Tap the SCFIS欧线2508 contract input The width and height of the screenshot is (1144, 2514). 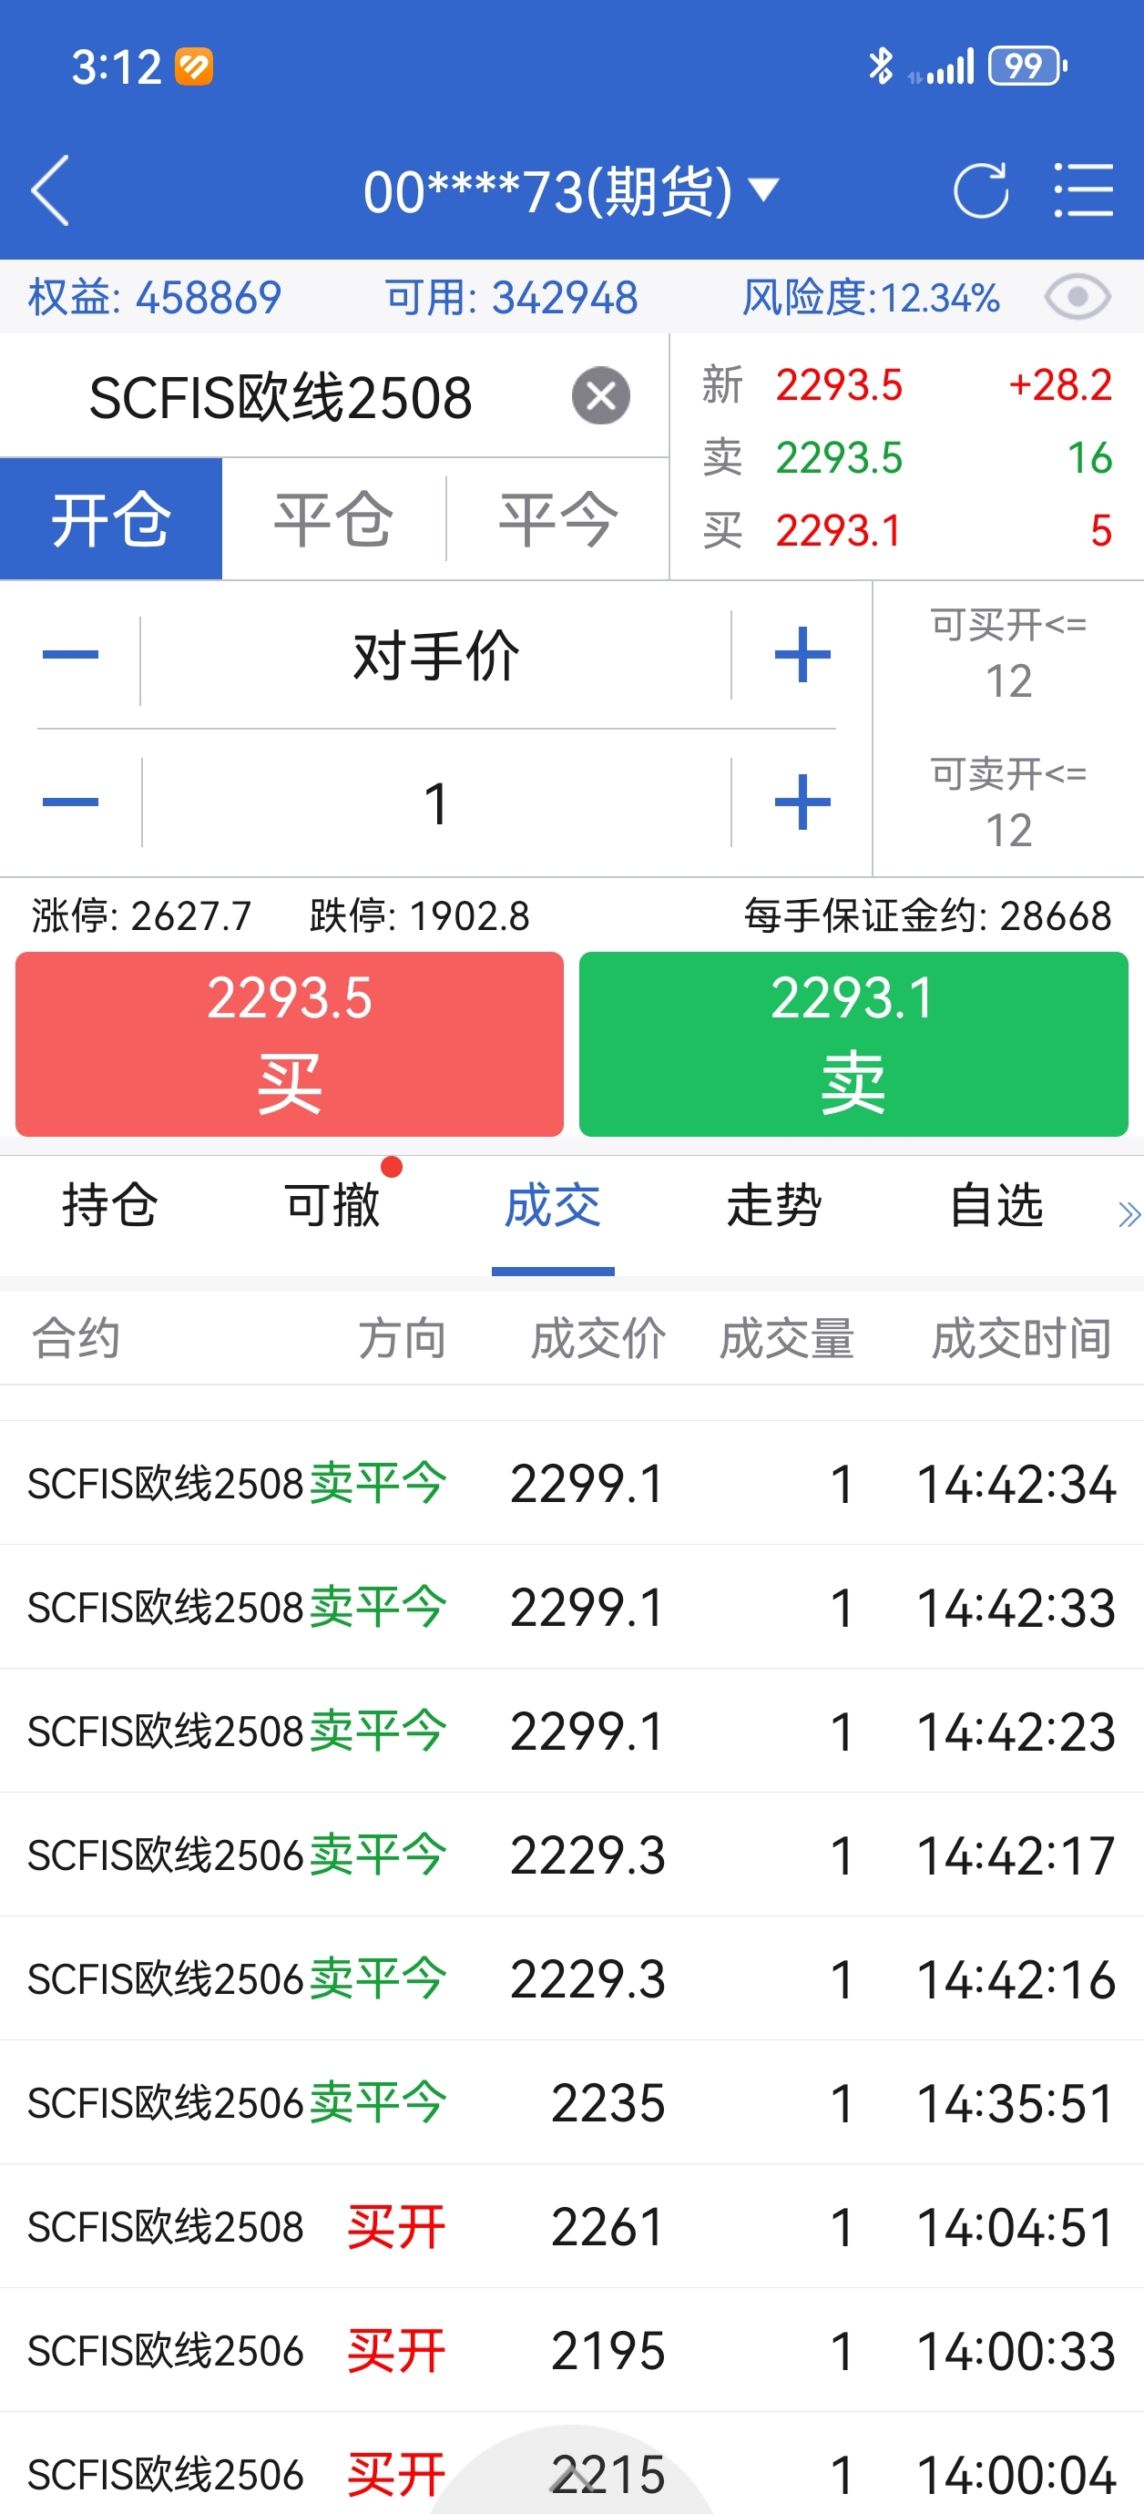281,397
